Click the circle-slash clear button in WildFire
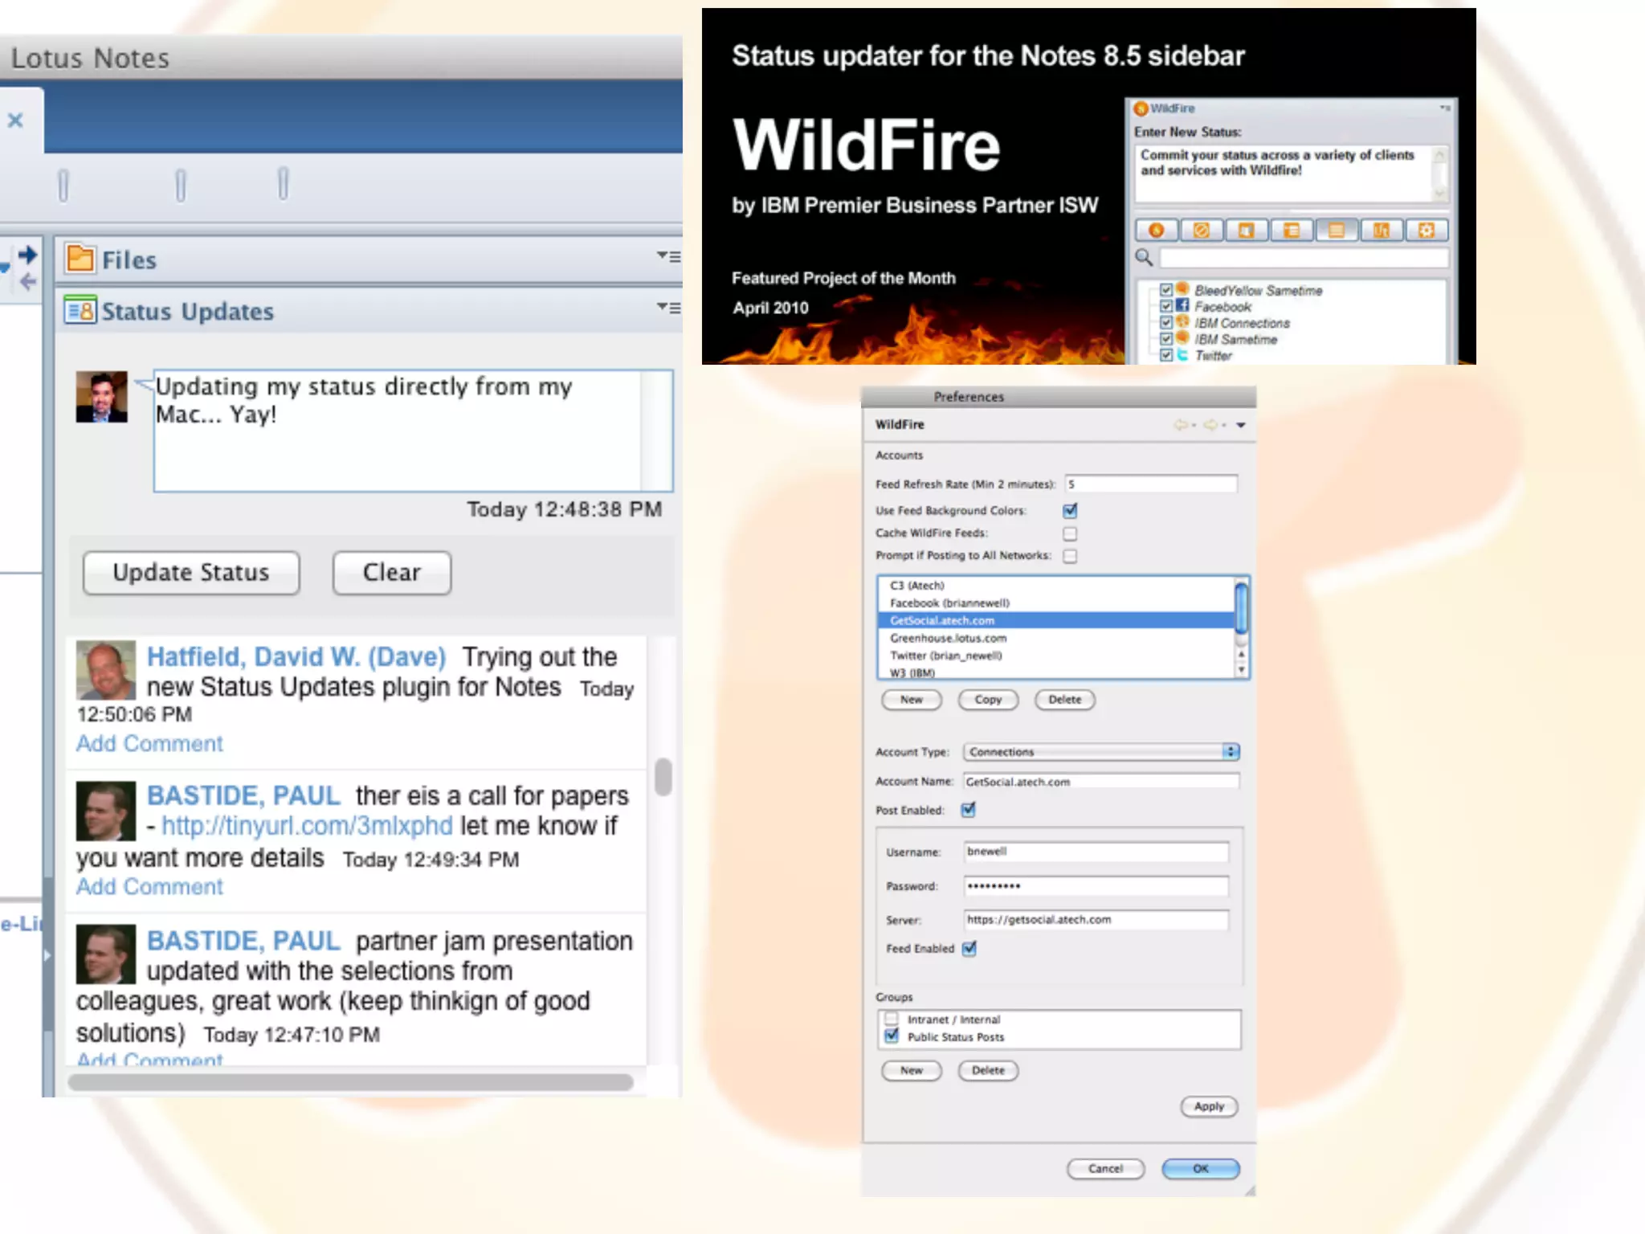 1202,231
